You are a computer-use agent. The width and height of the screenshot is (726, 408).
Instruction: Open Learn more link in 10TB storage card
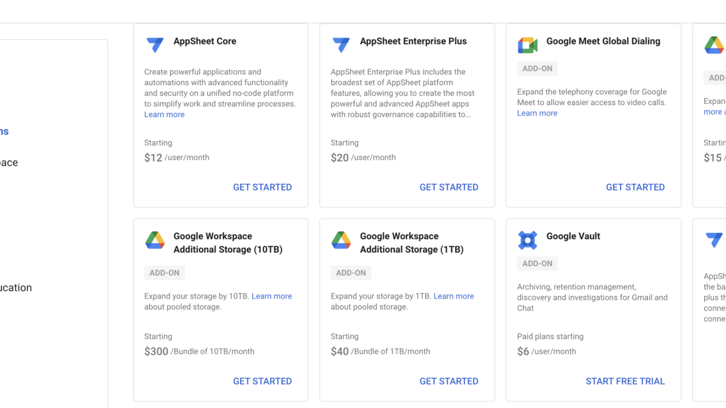click(x=272, y=296)
